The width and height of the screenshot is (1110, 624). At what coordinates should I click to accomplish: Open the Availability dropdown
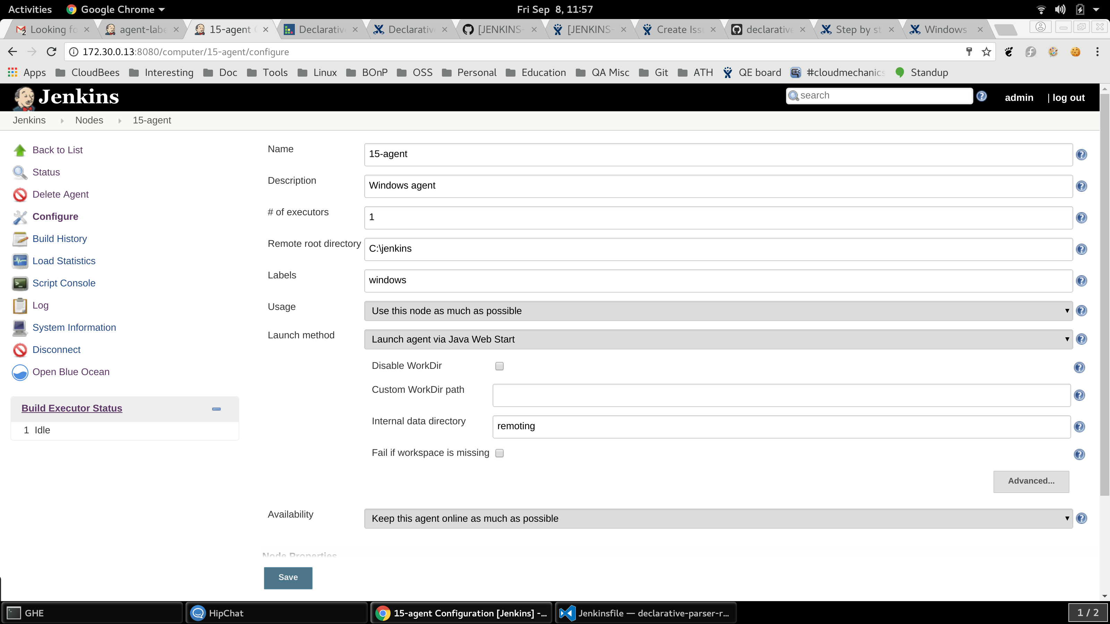point(718,519)
